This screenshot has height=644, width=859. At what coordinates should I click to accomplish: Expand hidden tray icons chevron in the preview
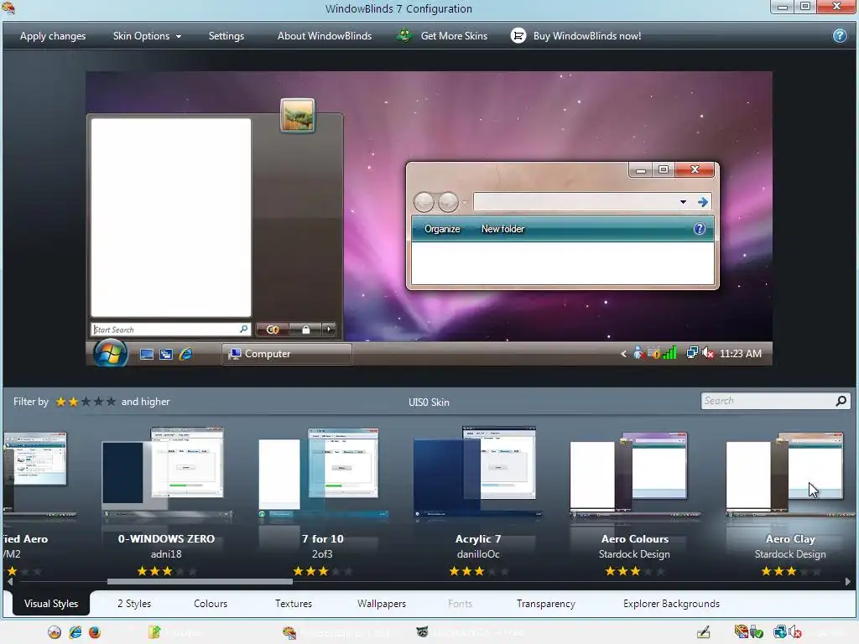coord(623,355)
